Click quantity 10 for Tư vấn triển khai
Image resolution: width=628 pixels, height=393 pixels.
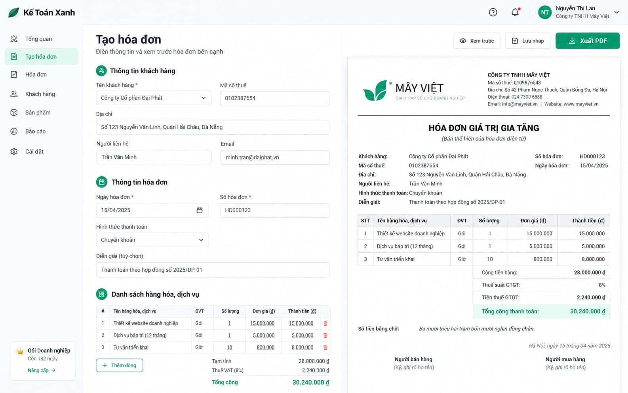[x=230, y=347]
